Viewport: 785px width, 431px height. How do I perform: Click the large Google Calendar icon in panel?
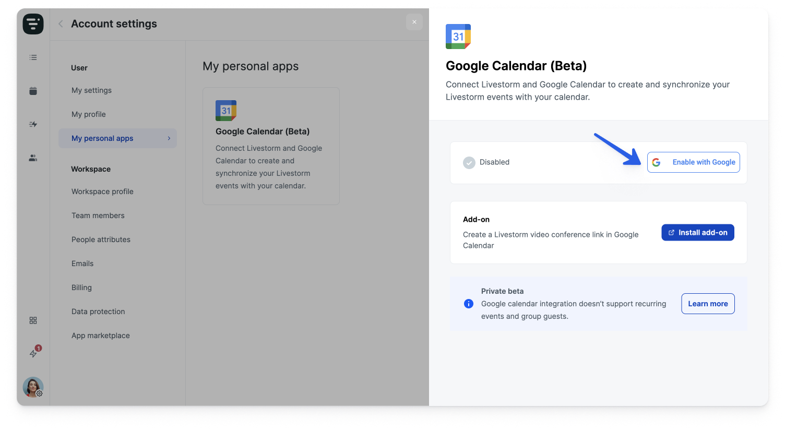click(x=458, y=37)
